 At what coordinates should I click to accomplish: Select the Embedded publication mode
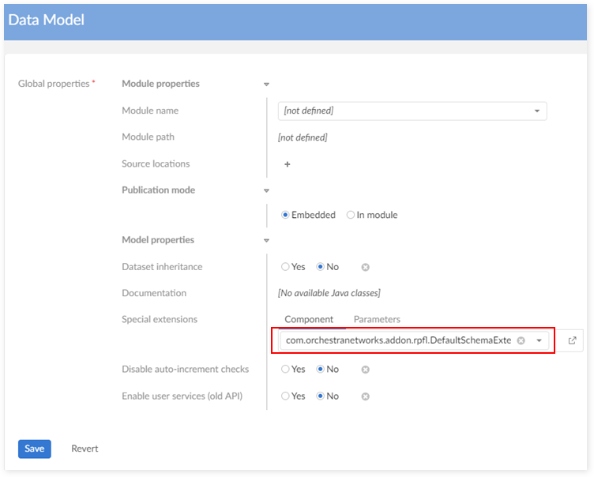tap(286, 215)
